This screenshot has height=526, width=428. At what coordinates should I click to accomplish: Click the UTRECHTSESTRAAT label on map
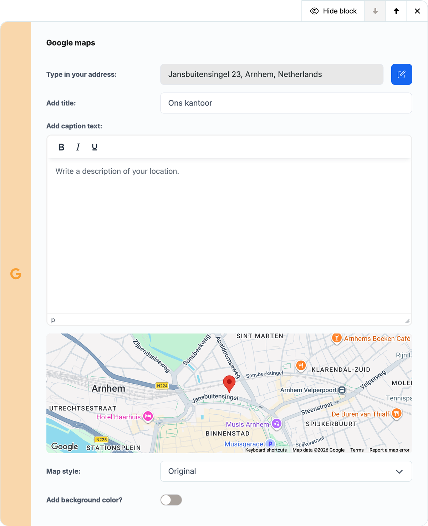tap(83, 408)
